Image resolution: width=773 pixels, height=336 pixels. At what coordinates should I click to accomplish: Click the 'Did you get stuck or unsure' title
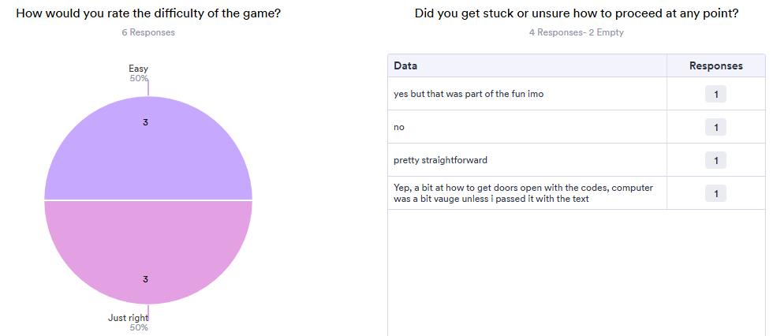pyautogui.click(x=577, y=13)
